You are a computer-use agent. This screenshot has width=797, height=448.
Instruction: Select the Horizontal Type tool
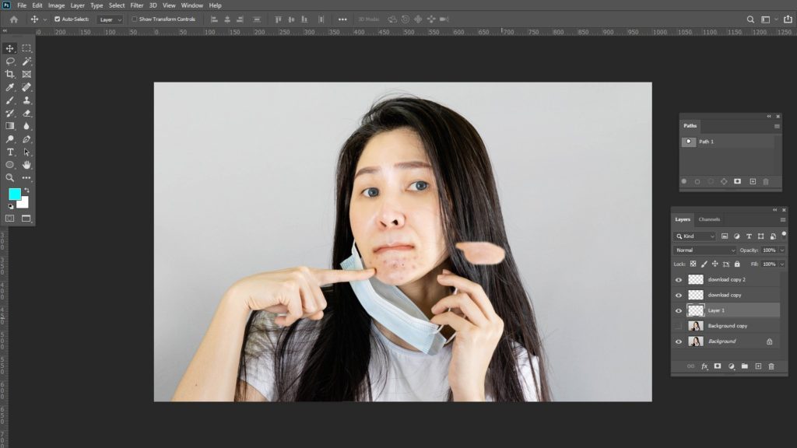pyautogui.click(x=9, y=152)
